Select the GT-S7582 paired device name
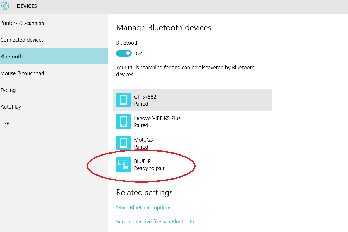348x232 pixels. [x=145, y=97]
